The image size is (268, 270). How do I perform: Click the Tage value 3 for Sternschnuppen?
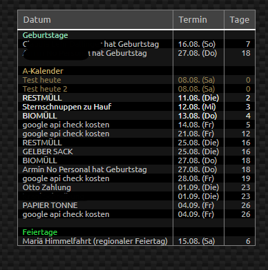pyautogui.click(x=248, y=107)
